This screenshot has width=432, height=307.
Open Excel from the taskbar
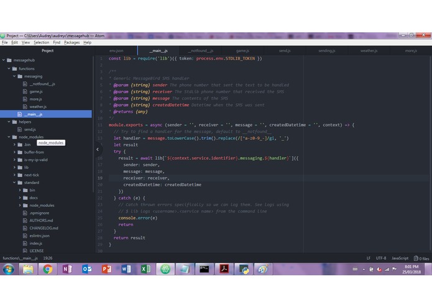[145, 269]
